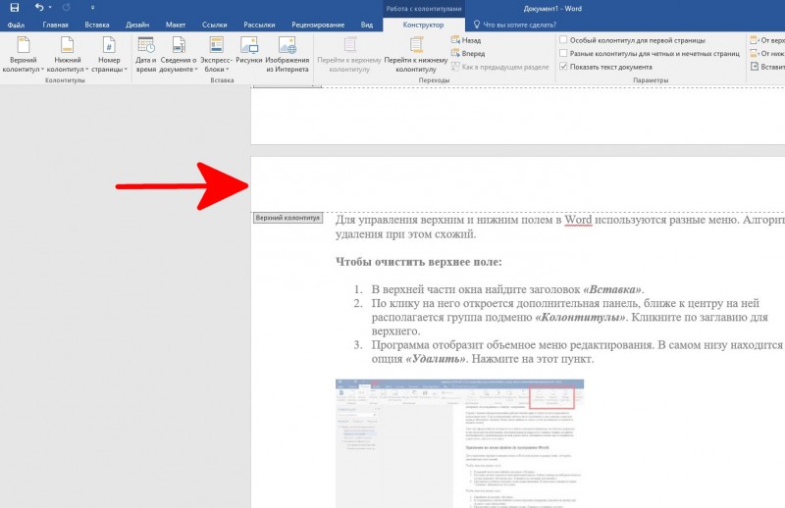Click the Вставит alignment tab icon
The image size is (785, 508).
[754, 67]
